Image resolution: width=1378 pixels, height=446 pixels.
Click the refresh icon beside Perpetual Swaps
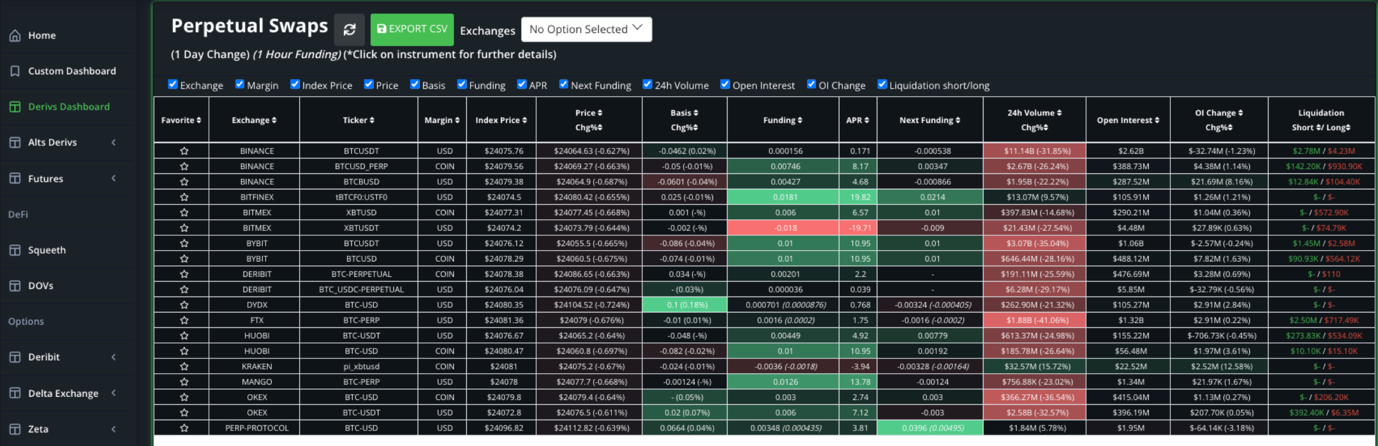pyautogui.click(x=349, y=30)
